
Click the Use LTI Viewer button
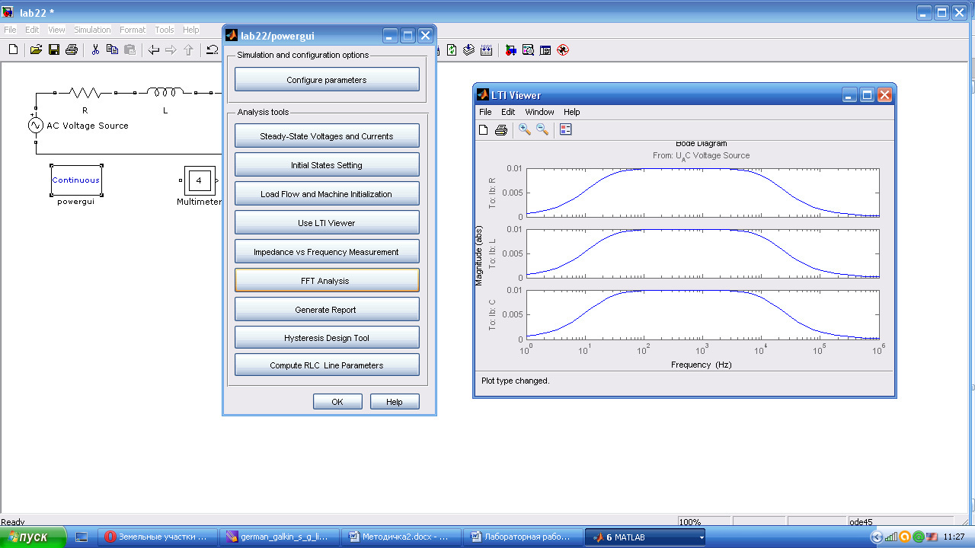click(x=327, y=223)
